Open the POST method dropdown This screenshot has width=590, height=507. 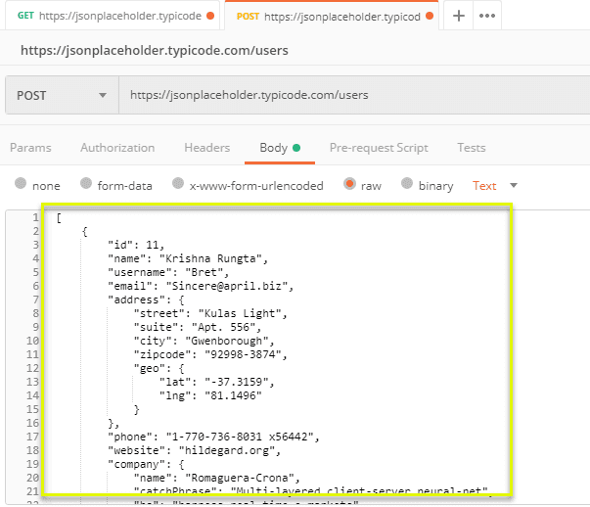pos(61,96)
